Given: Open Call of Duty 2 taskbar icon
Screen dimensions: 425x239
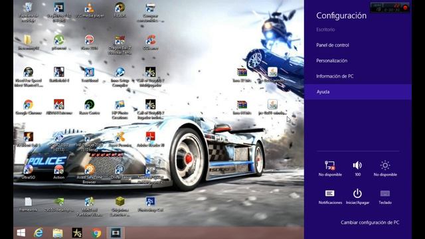Looking at the screenshot, I should (77, 233).
